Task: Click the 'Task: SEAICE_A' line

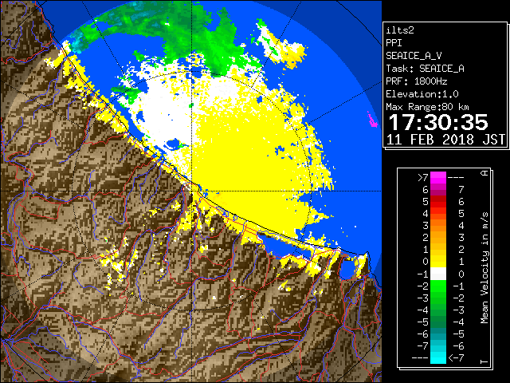Action: [425, 69]
